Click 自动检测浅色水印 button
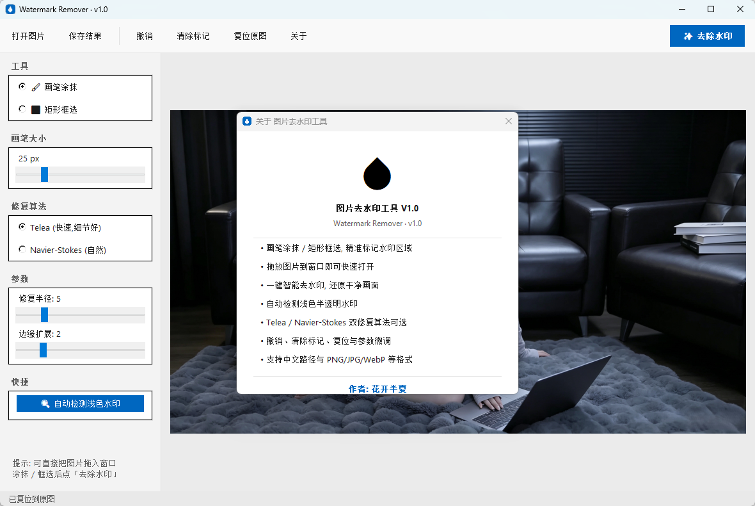Image resolution: width=755 pixels, height=506 pixels. click(81, 404)
